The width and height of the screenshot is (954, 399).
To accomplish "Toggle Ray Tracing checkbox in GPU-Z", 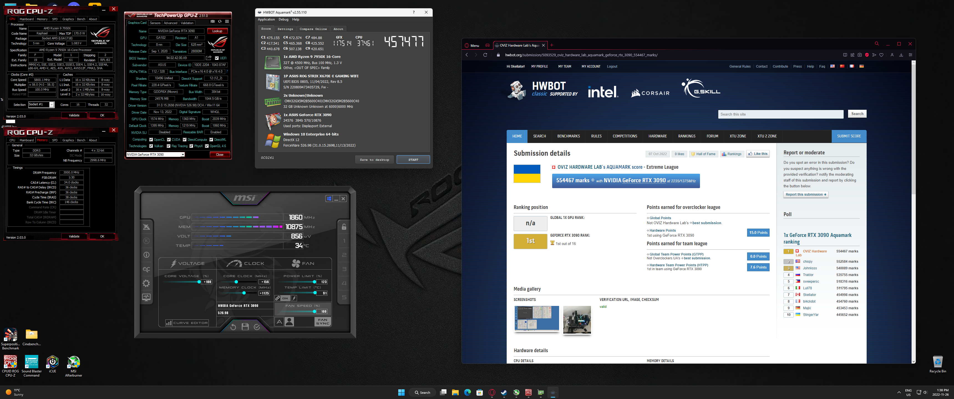I will pyautogui.click(x=169, y=146).
